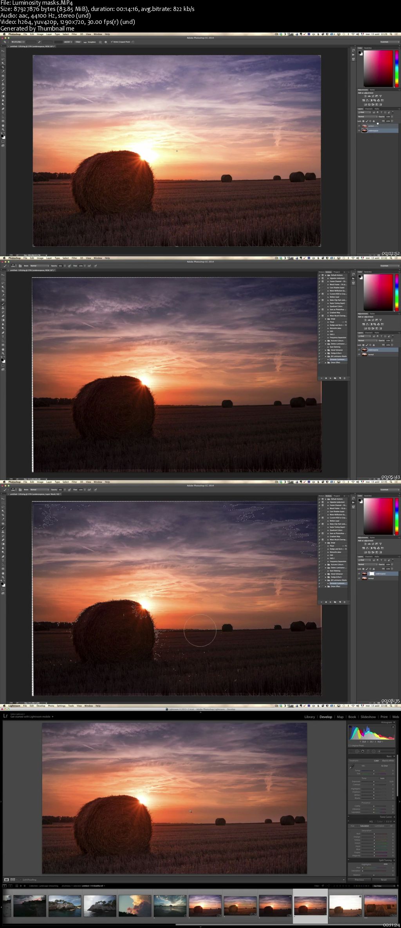
Task: Select the Gradient tool in first Photoshop frame
Action: coord(3,96)
